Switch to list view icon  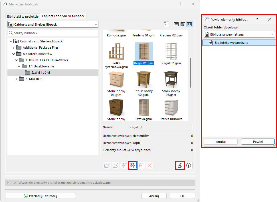point(176,24)
